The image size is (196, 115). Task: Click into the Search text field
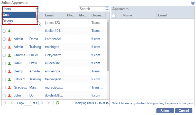point(92,9)
